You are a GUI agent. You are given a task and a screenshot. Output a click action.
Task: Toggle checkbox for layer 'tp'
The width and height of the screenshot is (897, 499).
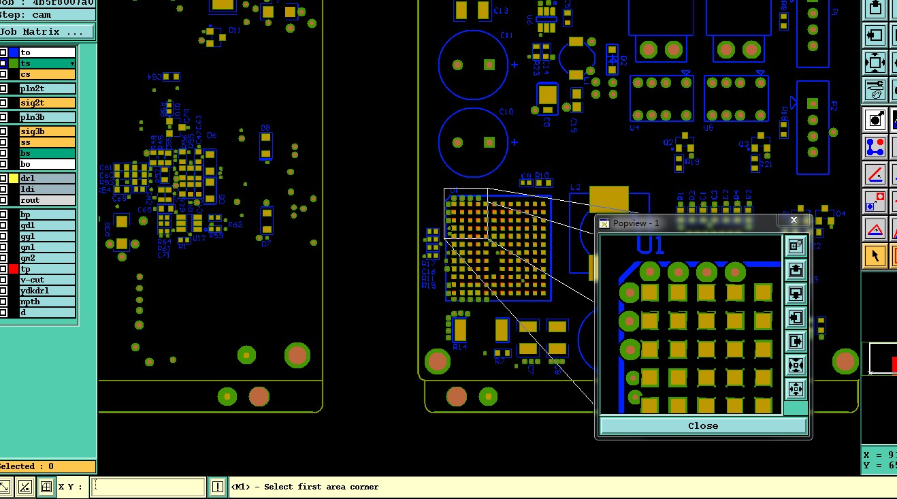click(3, 269)
